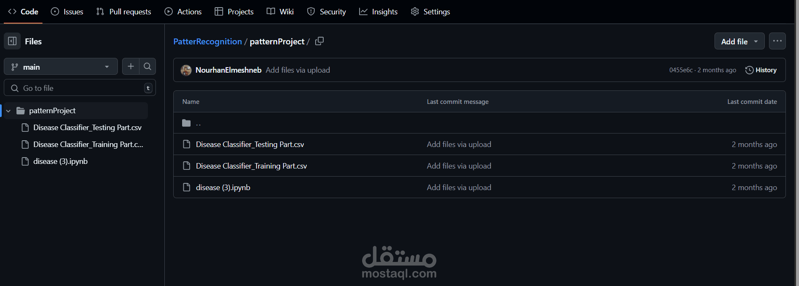Click the 2 months ago date for Testing Part.csv
The width and height of the screenshot is (799, 286).
754,144
